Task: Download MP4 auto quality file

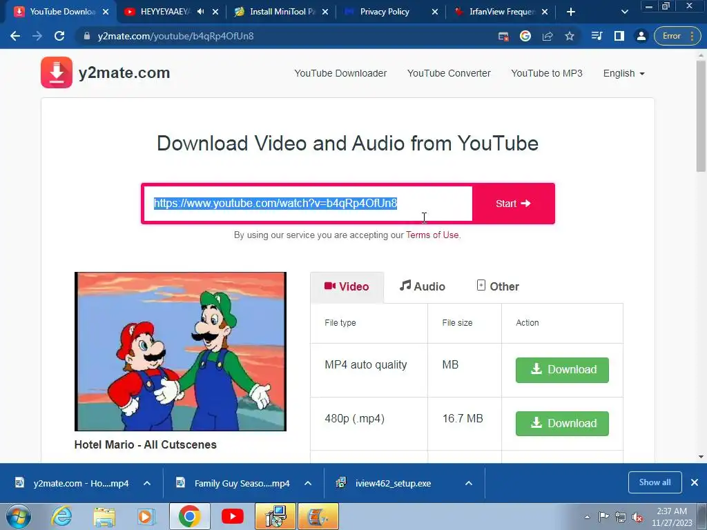Action: click(x=562, y=370)
